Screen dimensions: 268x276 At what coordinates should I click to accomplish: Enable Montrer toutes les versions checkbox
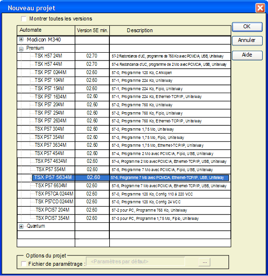click(x=23, y=19)
